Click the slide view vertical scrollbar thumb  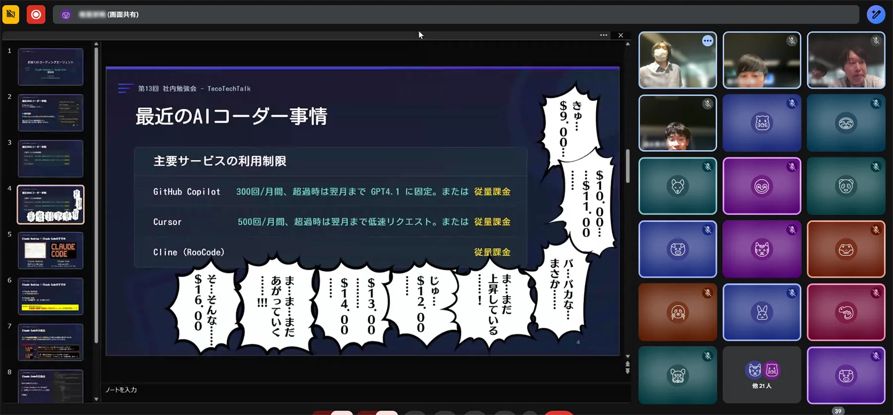[x=628, y=166]
